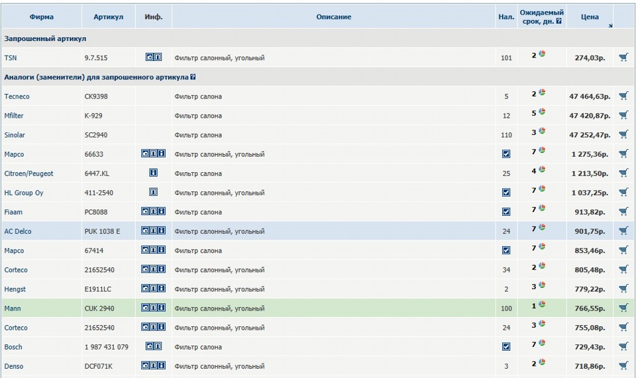Viewport: 636px width, 378px height.
Task: Click cart icon for AC Delco row
Action: (623, 231)
